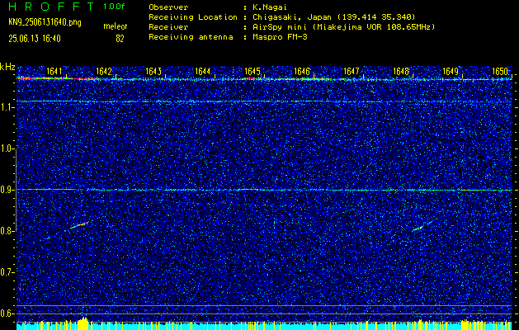Viewport: 519px width, 330px height.
Task: Select Chigasaki, Japan coordinates text
Action: pos(333,17)
